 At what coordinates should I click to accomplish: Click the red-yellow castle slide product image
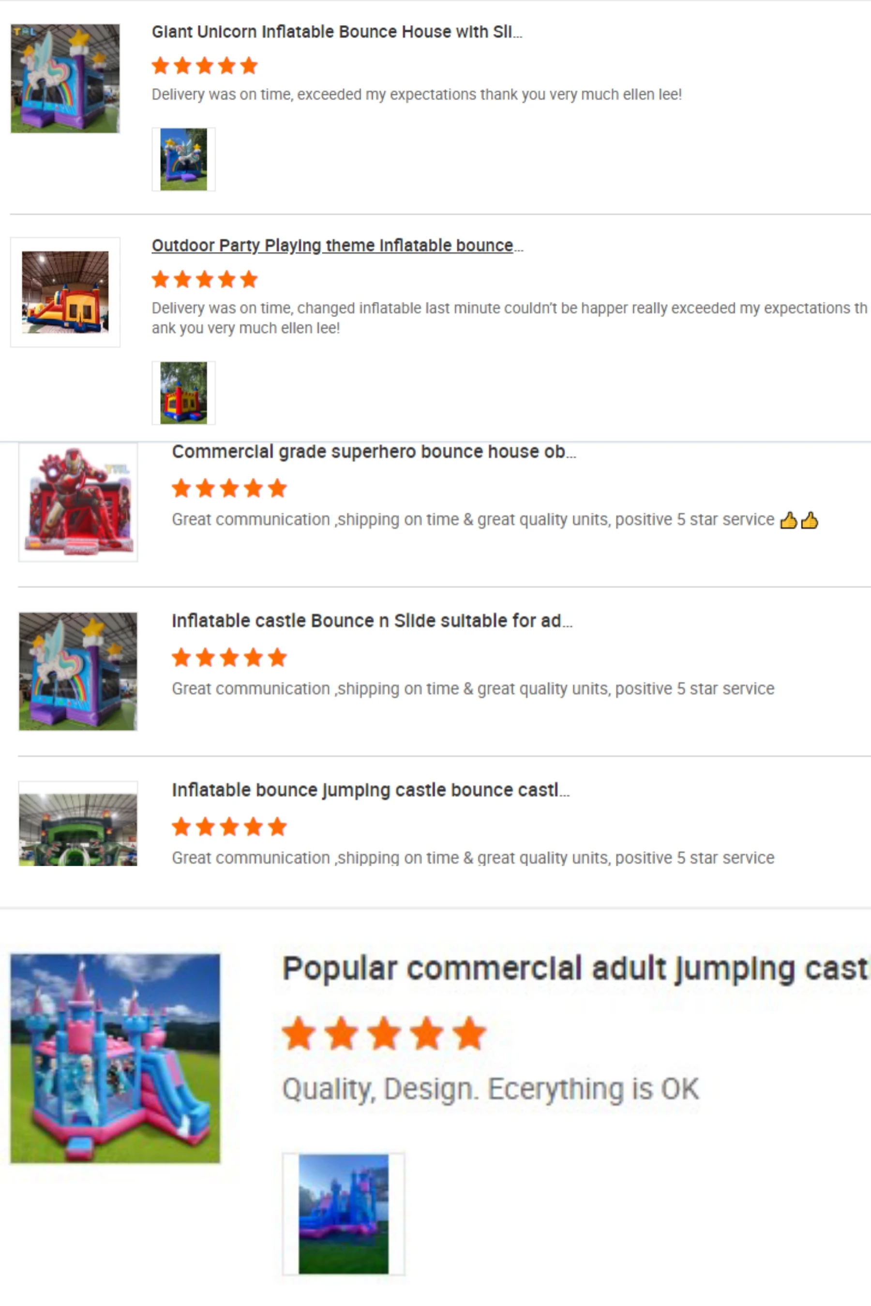coord(65,292)
